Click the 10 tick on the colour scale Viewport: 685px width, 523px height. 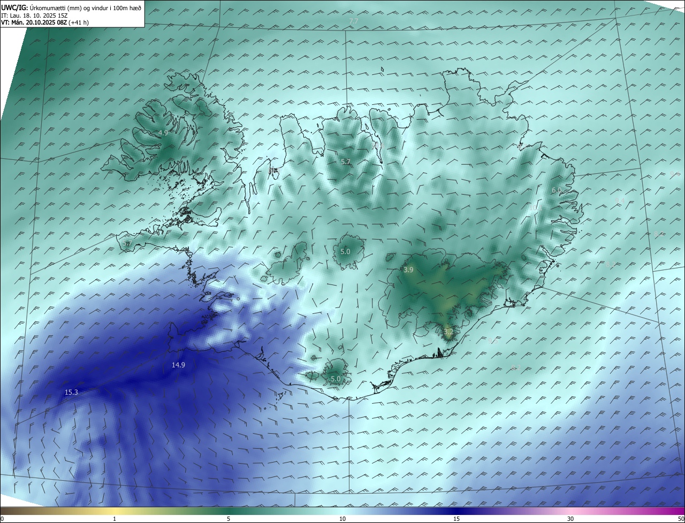[x=342, y=519]
